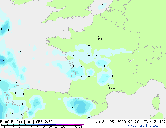Pick the 2–5 mm legend swatch
Screen dimensions: 166x128
(23, 125)
